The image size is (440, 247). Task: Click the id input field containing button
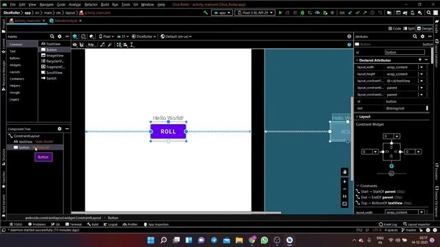[x=405, y=52]
